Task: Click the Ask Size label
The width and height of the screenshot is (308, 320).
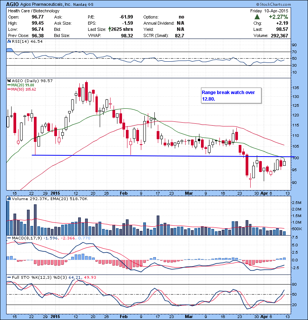Action: click(x=63, y=23)
